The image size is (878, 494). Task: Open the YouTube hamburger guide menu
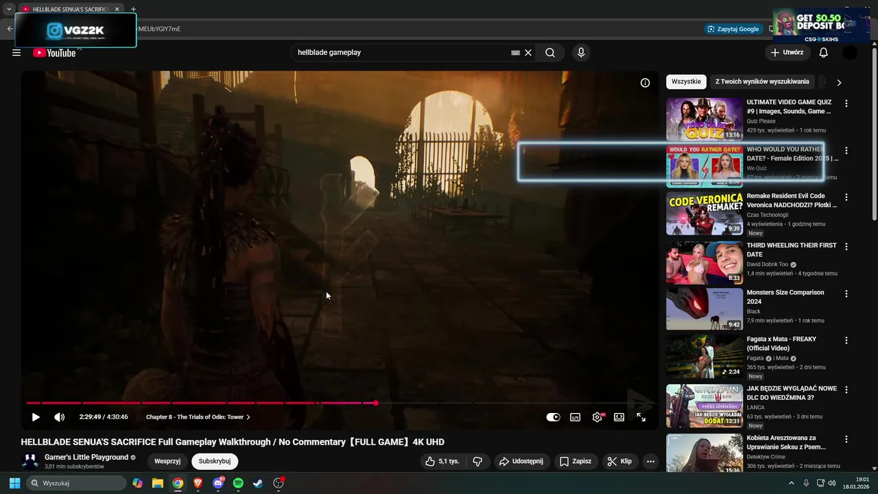point(16,53)
